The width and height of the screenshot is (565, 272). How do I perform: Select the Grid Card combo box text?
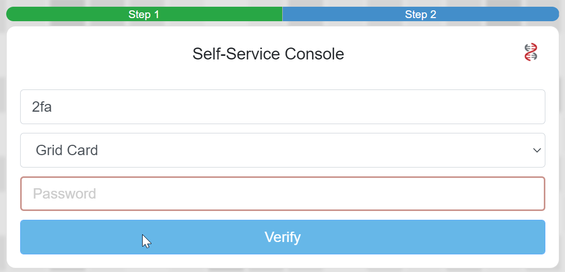(x=67, y=150)
